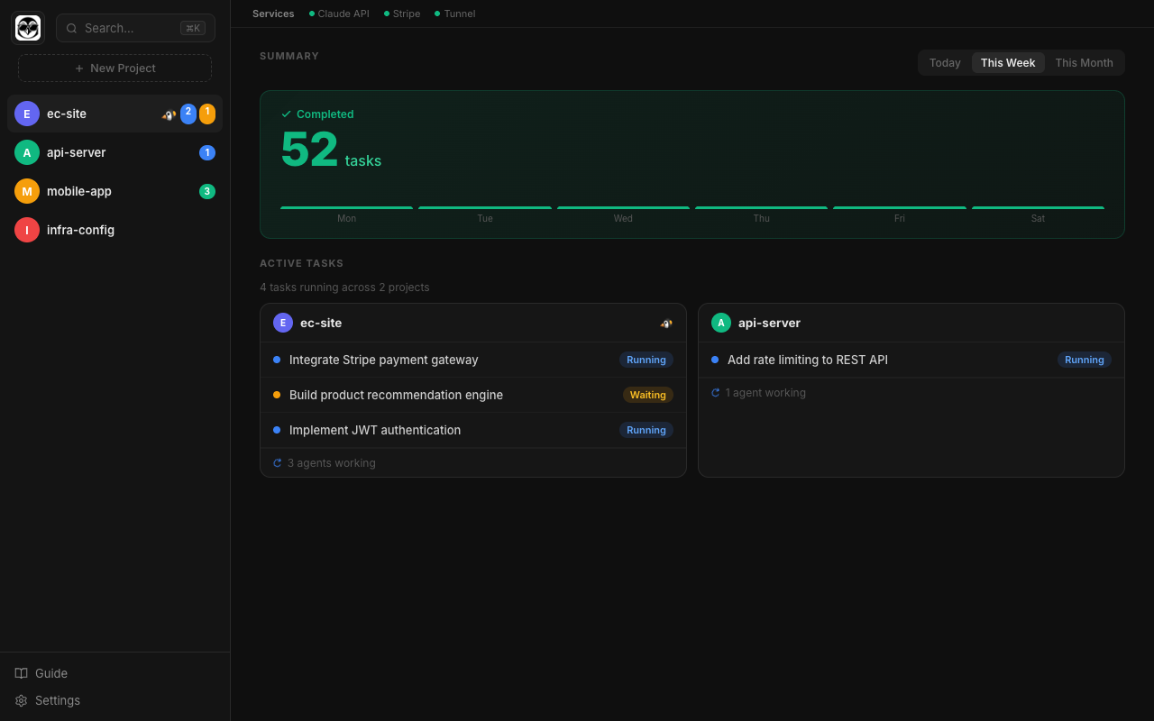Click the agent emoji icon beside sidebar ec-site
The height and width of the screenshot is (721, 1154).
click(x=169, y=114)
